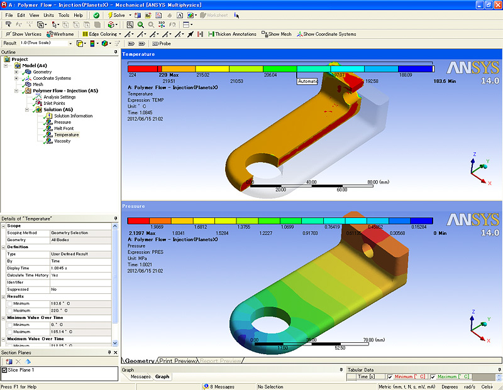Click the Zoom to Fit magnifier icon
The width and height of the screenshot is (503, 390).
(130, 24)
